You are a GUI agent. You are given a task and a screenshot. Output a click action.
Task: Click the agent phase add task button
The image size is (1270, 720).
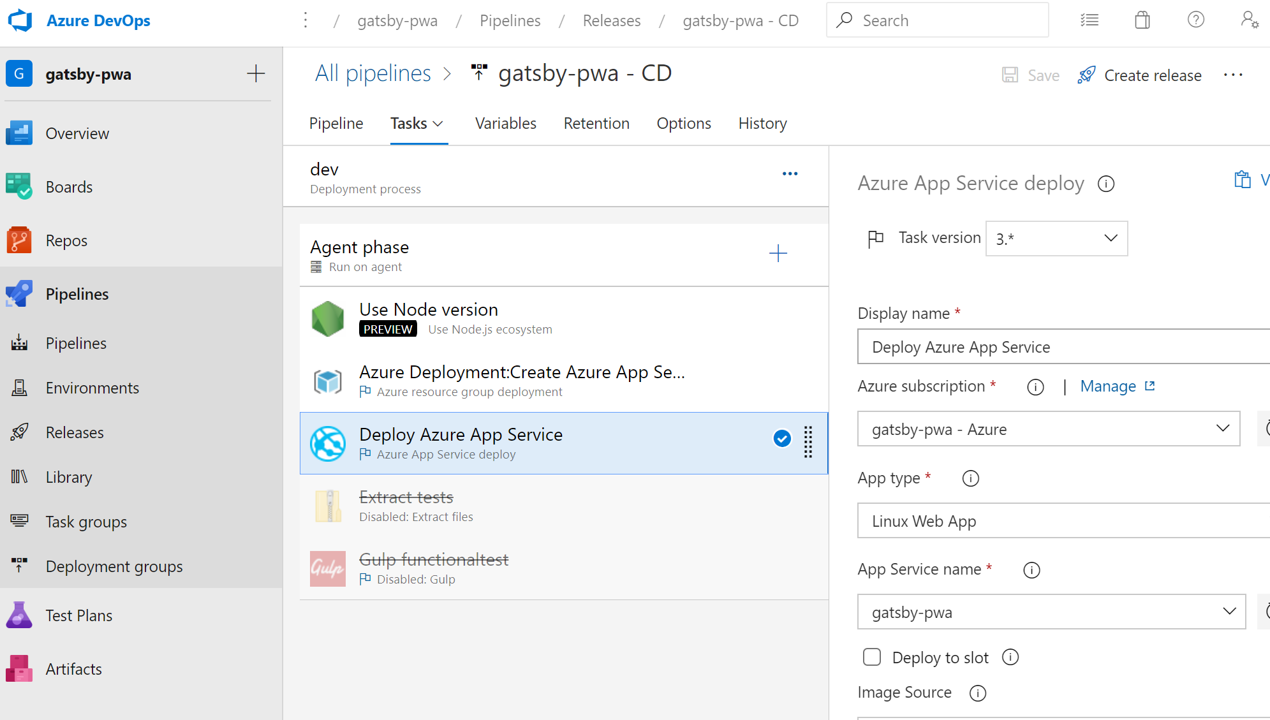pos(778,254)
